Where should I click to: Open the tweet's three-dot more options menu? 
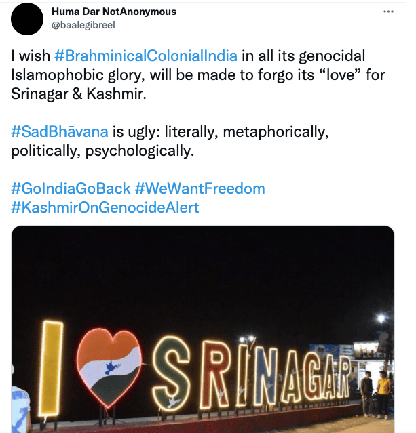(x=388, y=12)
